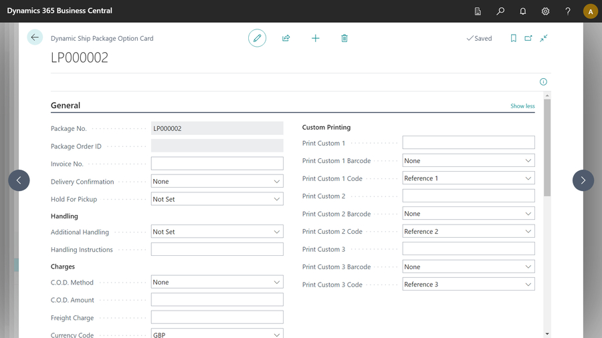Click the info FactBox icon

(543, 81)
